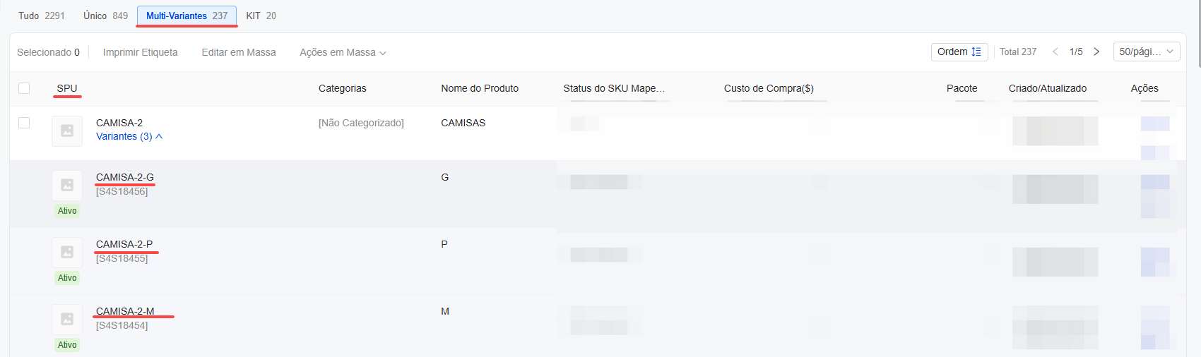The height and width of the screenshot is (357, 1201).
Task: Go to previous page arrow
Action: pyautogui.click(x=1055, y=52)
